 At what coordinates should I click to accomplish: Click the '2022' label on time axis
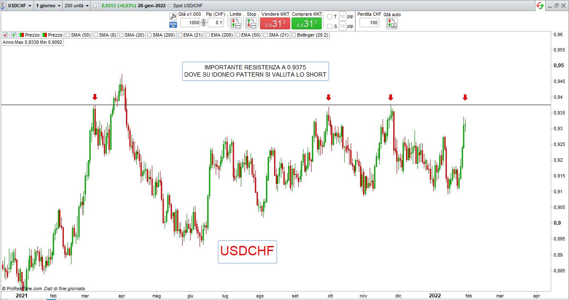[435, 295]
